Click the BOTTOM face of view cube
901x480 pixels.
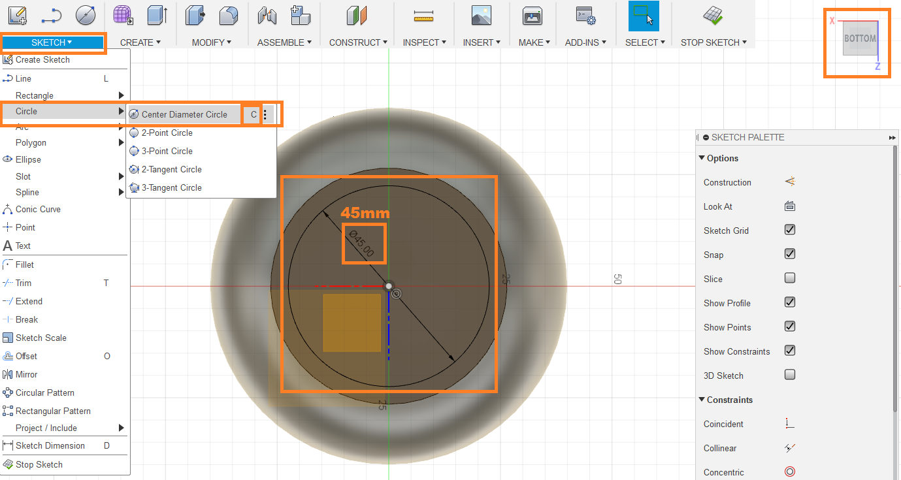click(x=860, y=38)
